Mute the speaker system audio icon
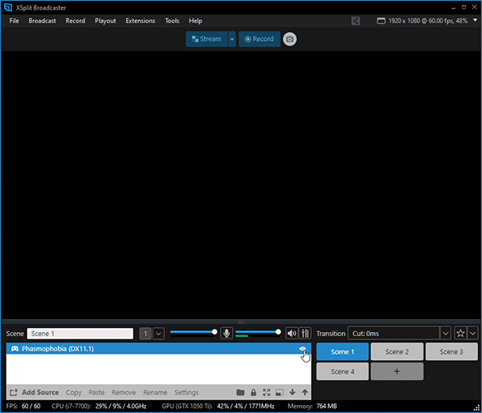Image resolution: width=482 pixels, height=413 pixels. pyautogui.click(x=292, y=334)
